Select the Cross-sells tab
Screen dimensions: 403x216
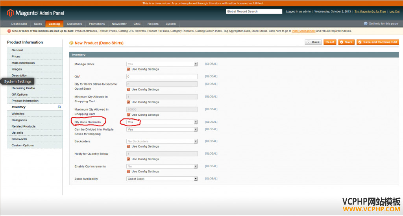(x=35, y=139)
